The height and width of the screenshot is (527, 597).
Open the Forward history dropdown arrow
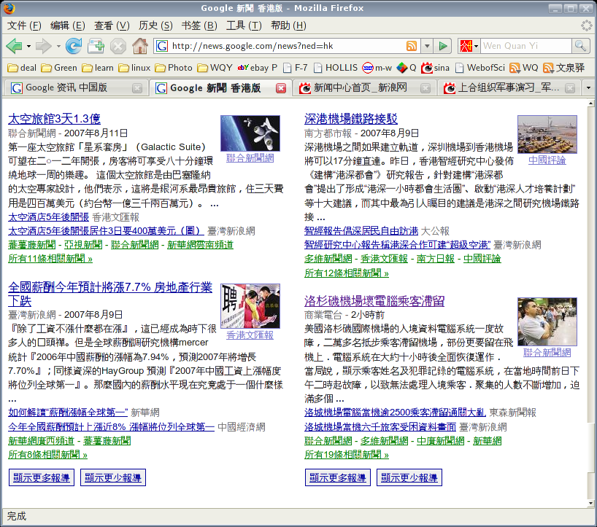coord(58,47)
